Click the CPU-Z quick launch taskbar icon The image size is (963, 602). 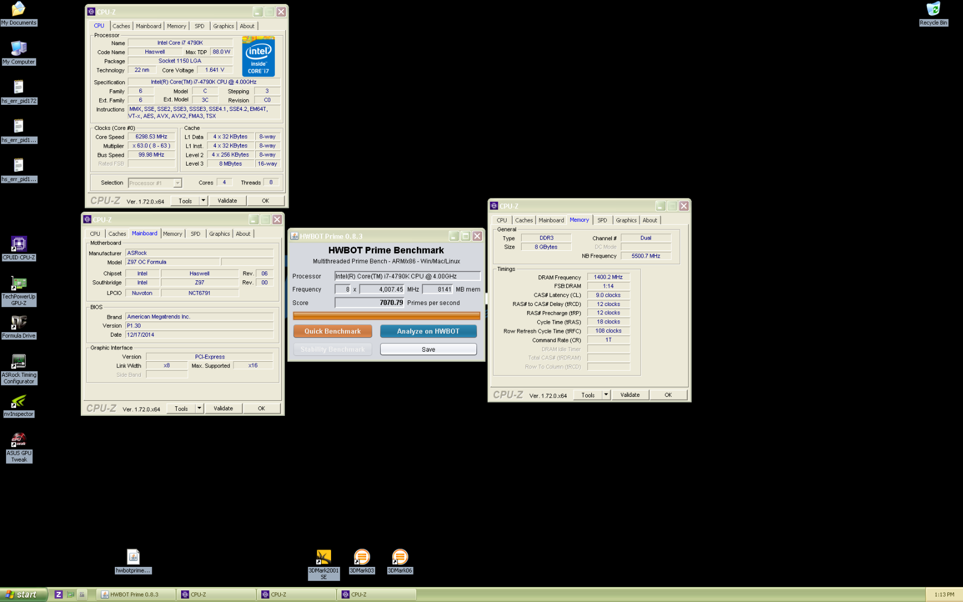coord(59,595)
